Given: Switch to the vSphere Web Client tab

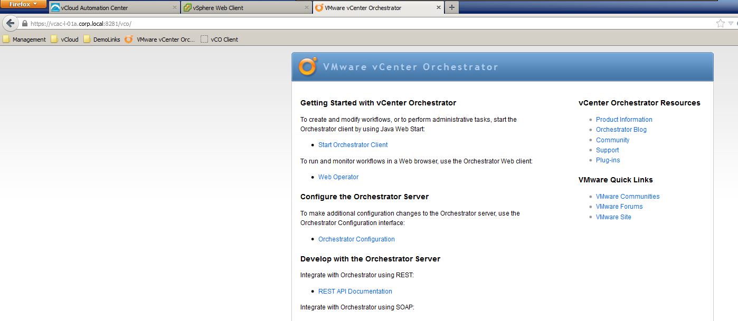Looking at the screenshot, I should point(246,8).
